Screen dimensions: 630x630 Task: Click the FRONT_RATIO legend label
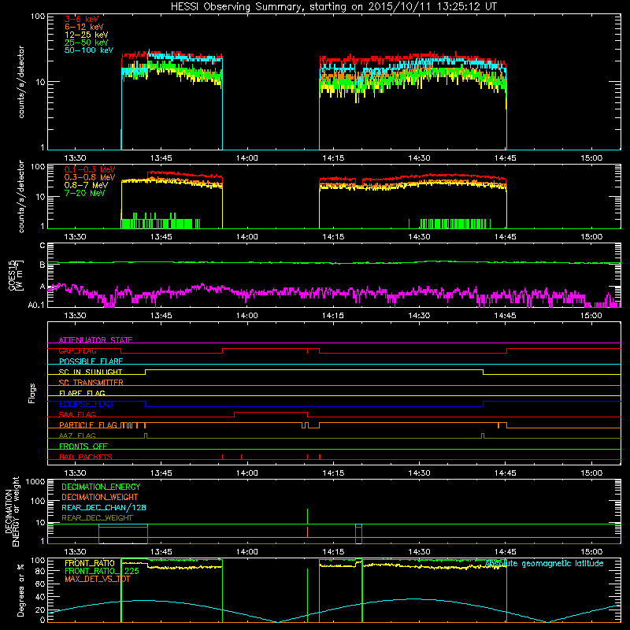click(90, 563)
